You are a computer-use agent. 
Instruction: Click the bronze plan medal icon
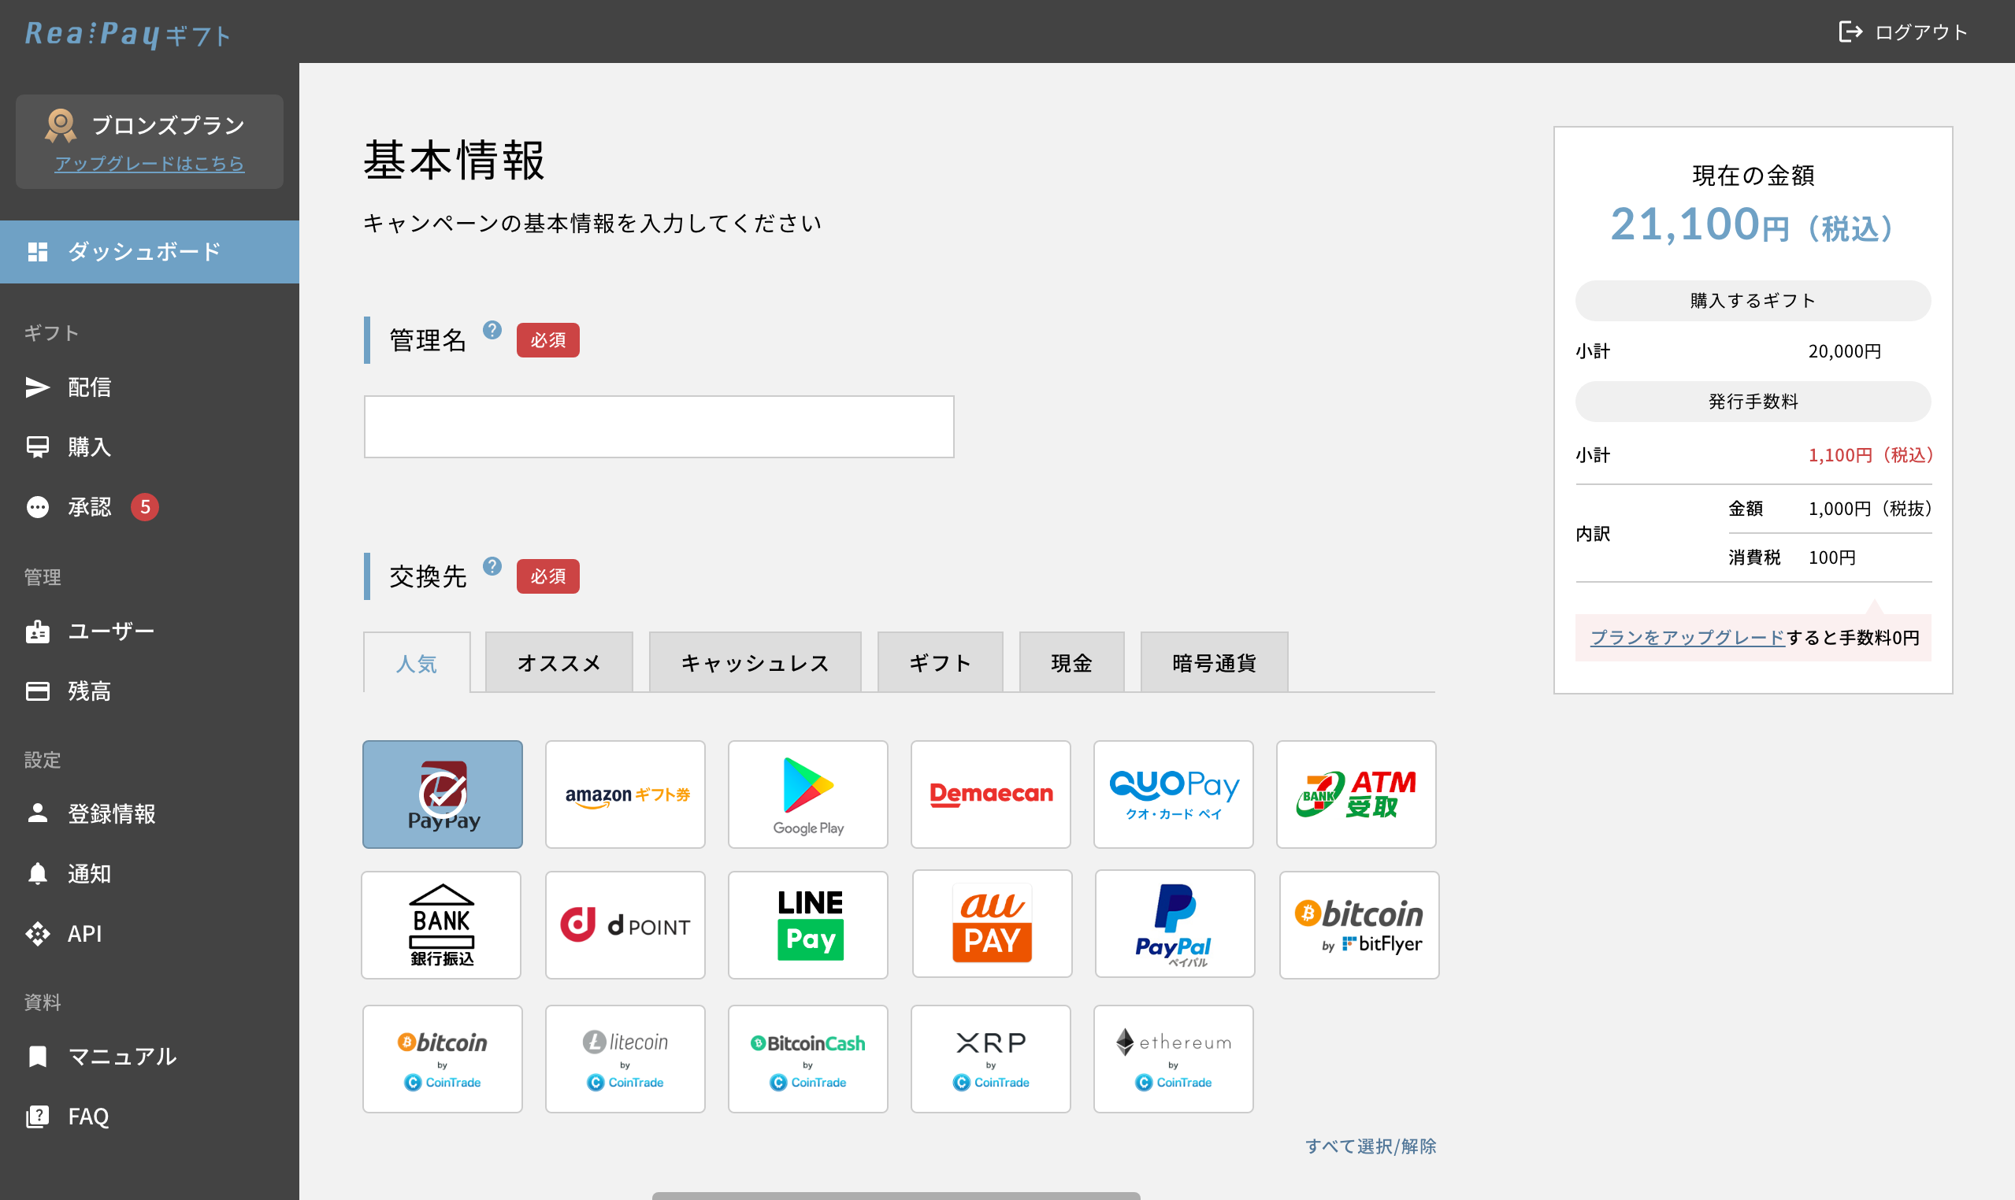coord(61,125)
